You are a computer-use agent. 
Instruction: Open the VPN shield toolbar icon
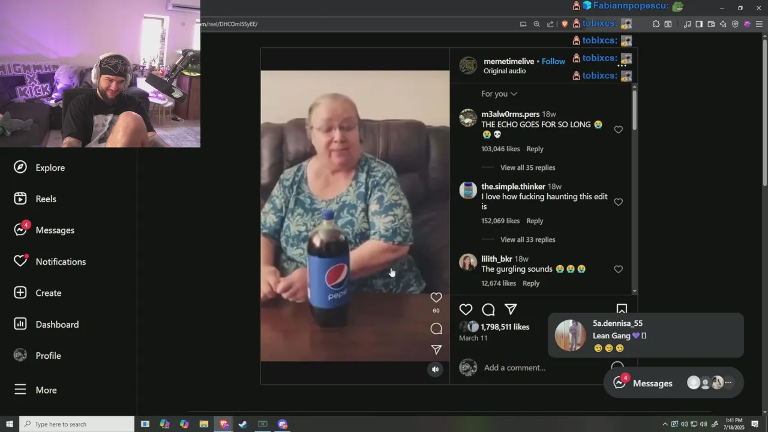coord(735,24)
